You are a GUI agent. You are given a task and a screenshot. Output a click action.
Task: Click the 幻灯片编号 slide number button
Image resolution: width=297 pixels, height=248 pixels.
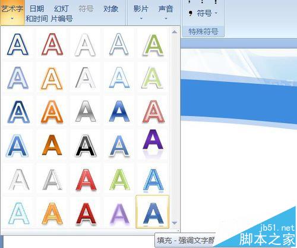62,14
